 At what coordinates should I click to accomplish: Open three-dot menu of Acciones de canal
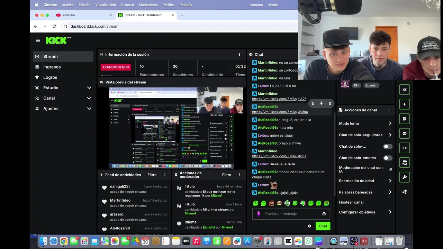tap(389, 110)
